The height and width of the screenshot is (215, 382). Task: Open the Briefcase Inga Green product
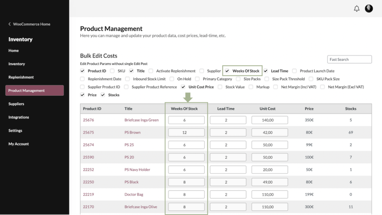[x=141, y=120]
